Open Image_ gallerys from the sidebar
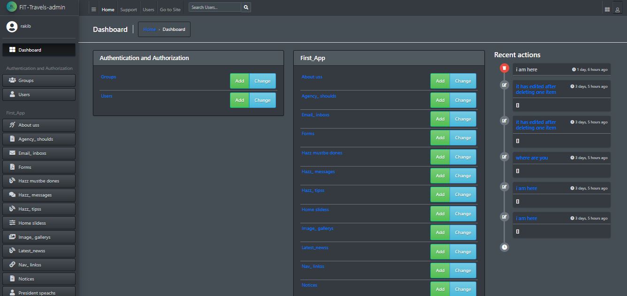The width and height of the screenshot is (627, 296). point(39,237)
